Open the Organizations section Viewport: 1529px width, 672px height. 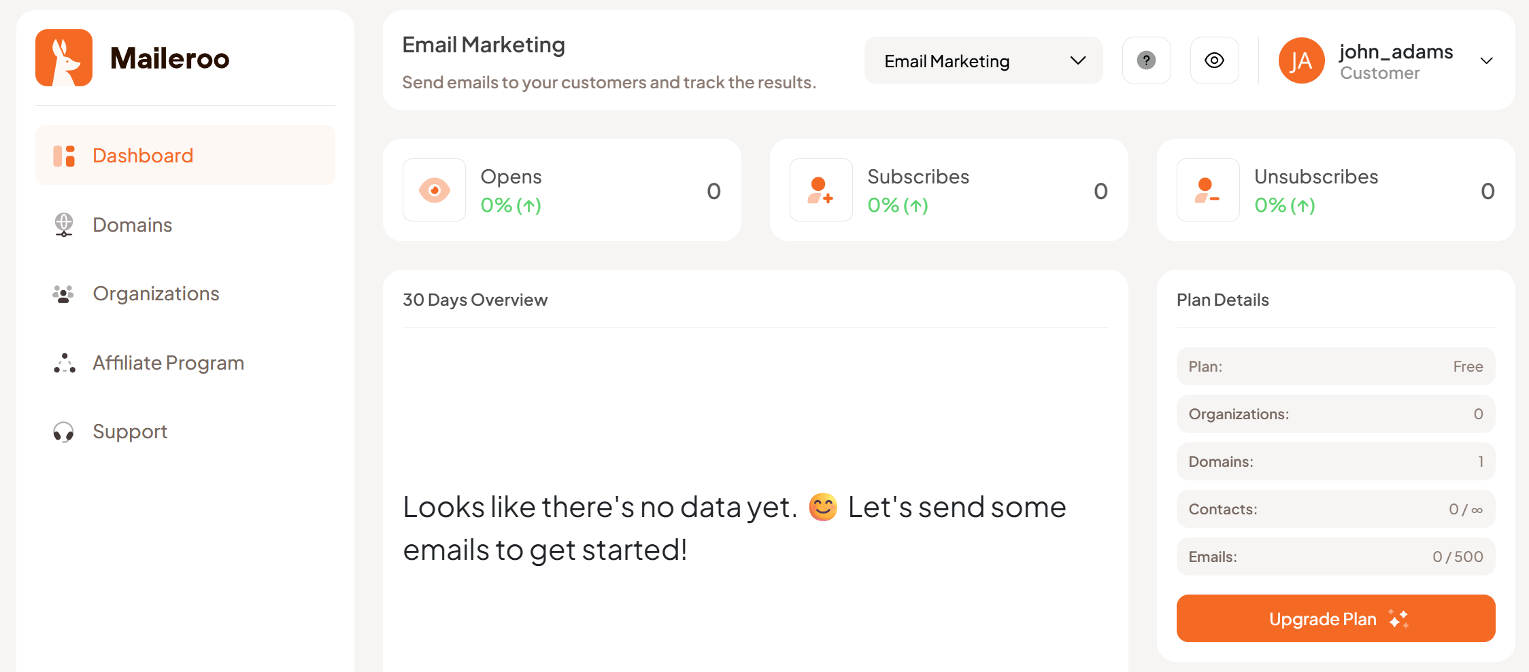156,294
